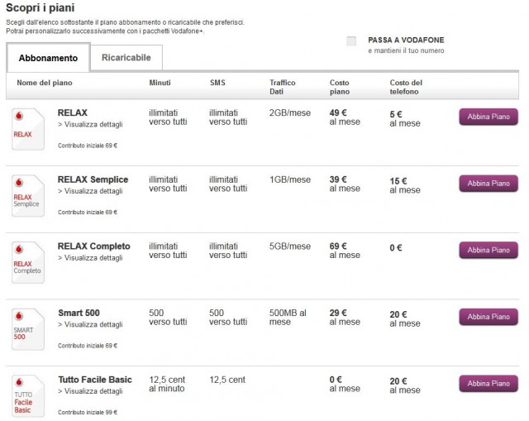This screenshot has height=421, width=529.
Task: Select the Abbonamento tab
Action: (x=48, y=58)
